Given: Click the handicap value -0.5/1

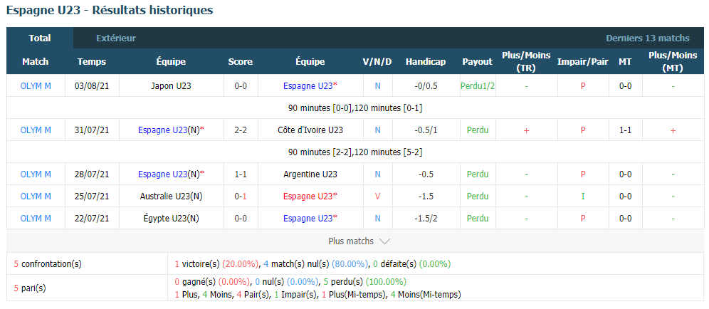Looking at the screenshot, I should pyautogui.click(x=426, y=130).
